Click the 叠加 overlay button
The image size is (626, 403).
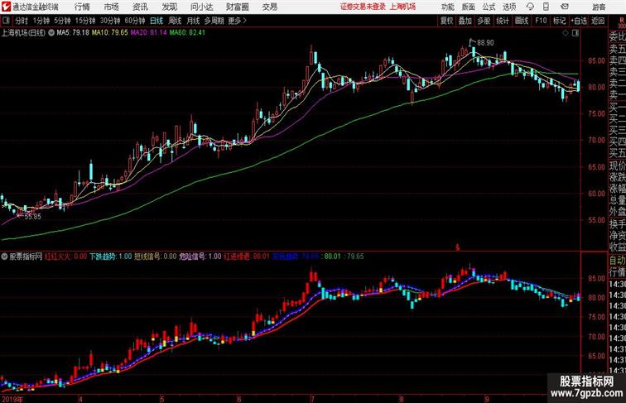coord(465,21)
